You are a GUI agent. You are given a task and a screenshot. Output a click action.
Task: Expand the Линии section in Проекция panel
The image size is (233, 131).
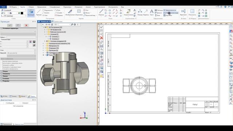click(18, 76)
